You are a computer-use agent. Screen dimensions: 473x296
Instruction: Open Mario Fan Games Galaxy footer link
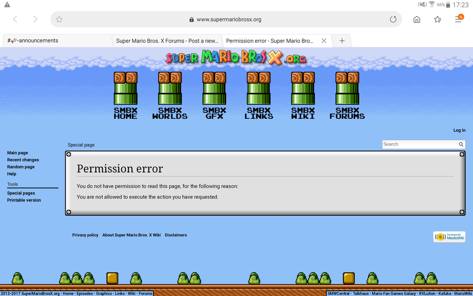(394, 293)
